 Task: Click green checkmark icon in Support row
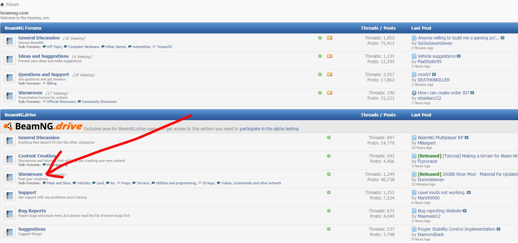[329, 193]
